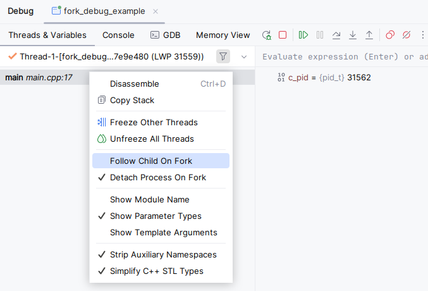
Task: Switch to the GDB tab
Action: pos(165,35)
